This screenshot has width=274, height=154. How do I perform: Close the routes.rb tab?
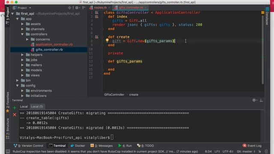109,8
